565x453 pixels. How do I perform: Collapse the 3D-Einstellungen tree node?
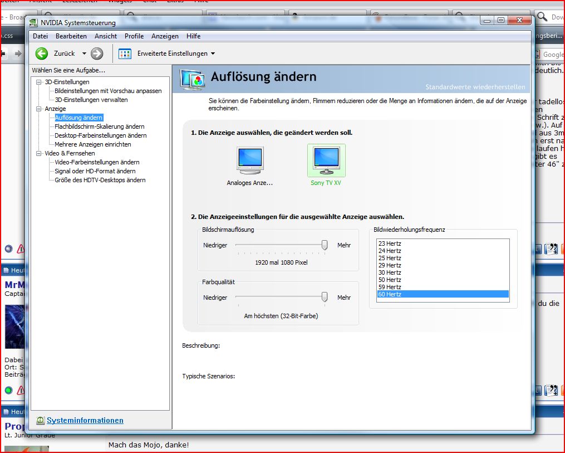(x=38, y=82)
